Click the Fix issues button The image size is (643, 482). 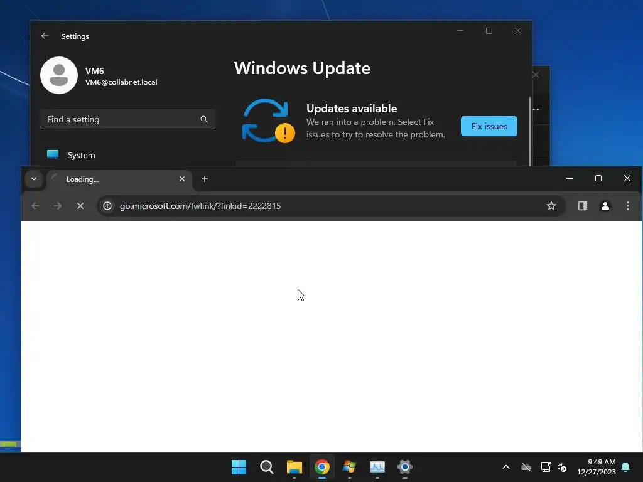(x=489, y=126)
